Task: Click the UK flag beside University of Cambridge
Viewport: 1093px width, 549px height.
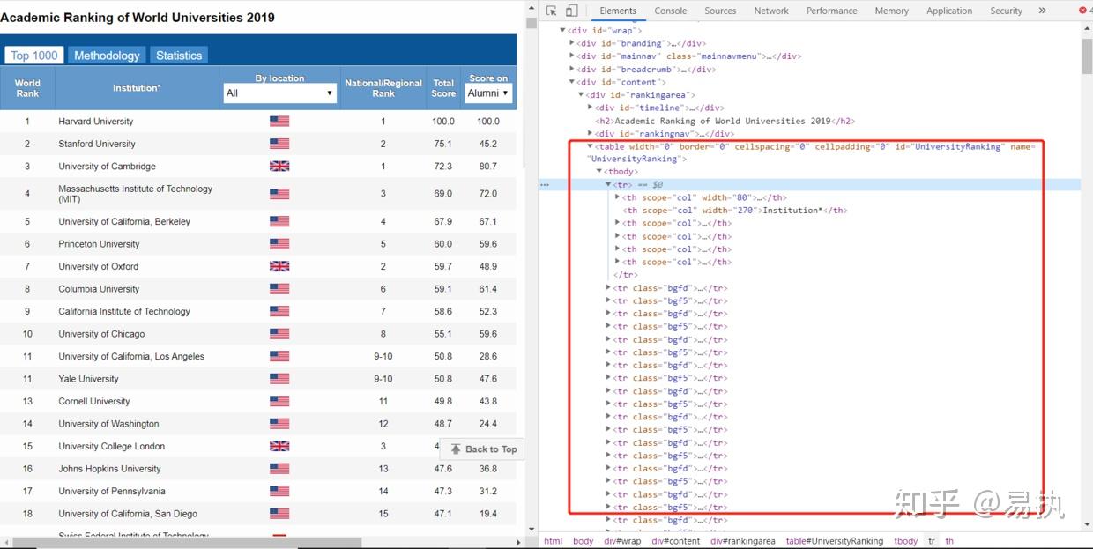Action: [x=279, y=167]
